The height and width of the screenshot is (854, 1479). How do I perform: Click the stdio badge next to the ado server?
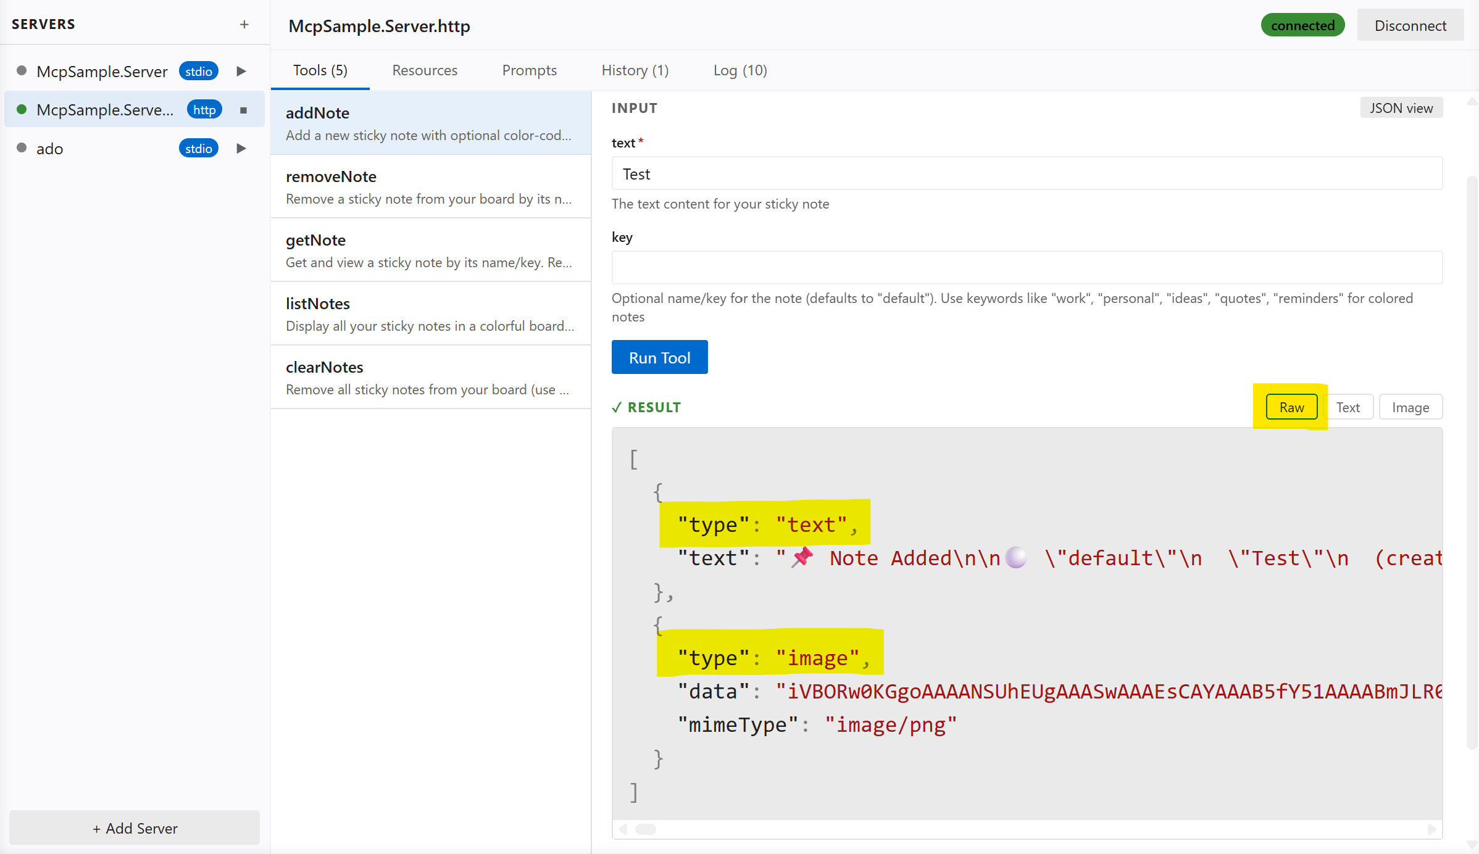[x=199, y=148]
